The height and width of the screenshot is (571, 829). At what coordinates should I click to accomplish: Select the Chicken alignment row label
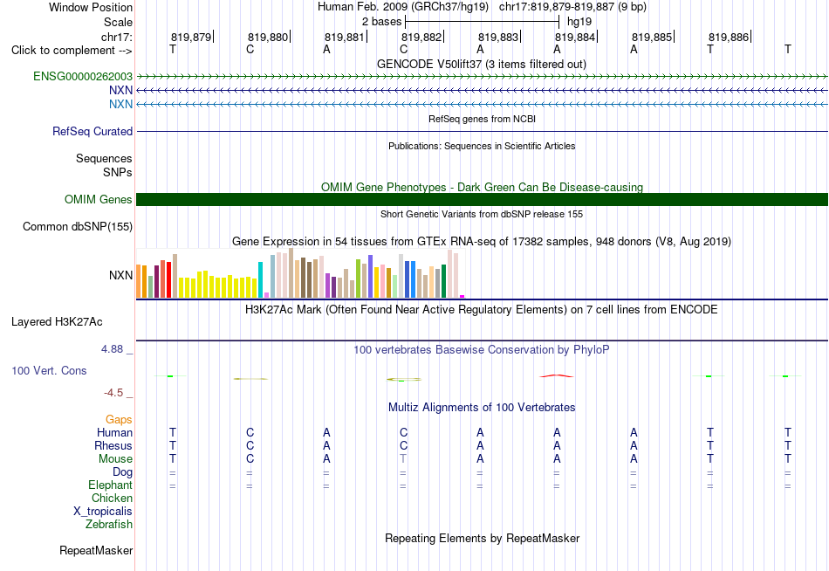(x=112, y=498)
